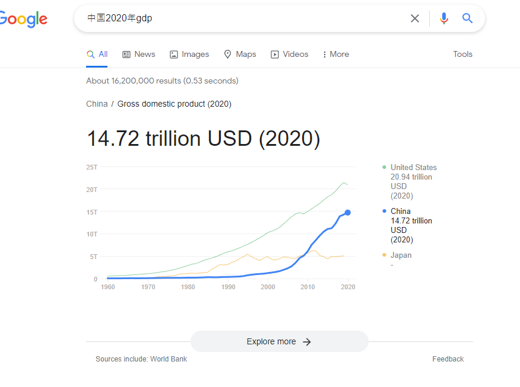This screenshot has height=387, width=520.
Task: Click Gross domestic product (2020) breadcrumb
Action: [175, 104]
